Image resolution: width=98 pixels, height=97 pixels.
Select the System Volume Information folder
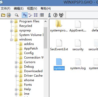click(31, 35)
